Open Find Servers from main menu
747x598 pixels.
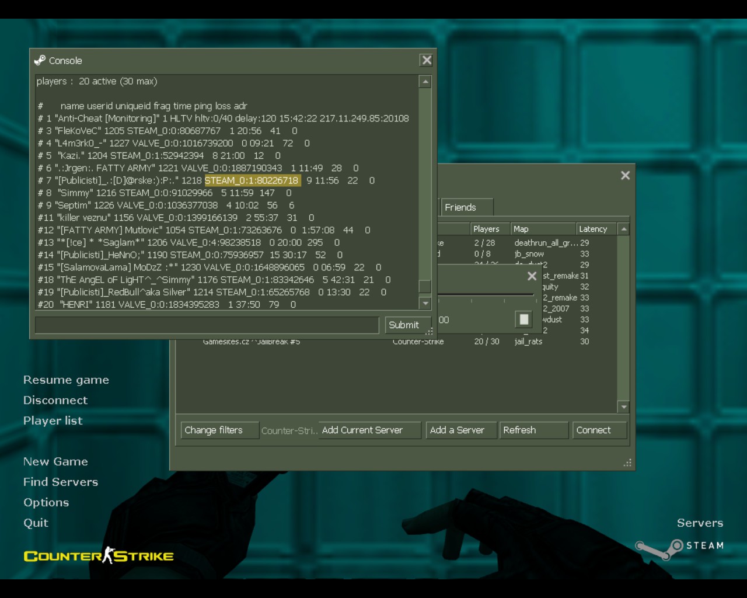pyautogui.click(x=61, y=482)
